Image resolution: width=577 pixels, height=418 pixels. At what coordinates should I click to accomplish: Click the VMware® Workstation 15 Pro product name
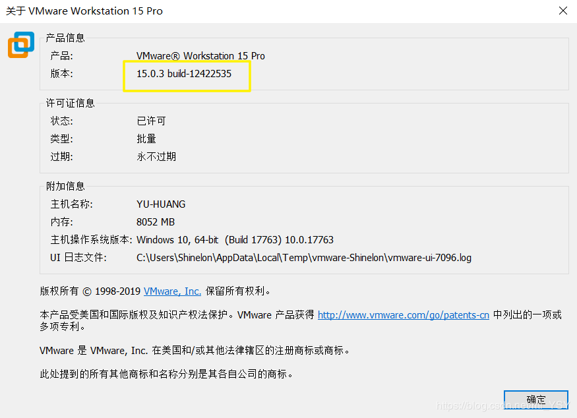click(x=200, y=56)
